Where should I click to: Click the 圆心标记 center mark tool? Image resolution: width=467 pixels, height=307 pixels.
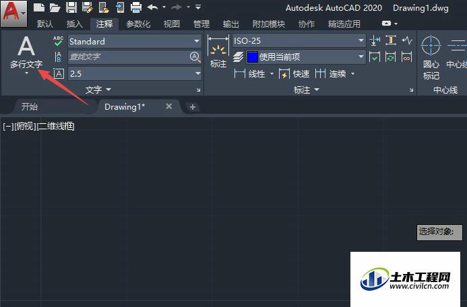tap(431, 58)
